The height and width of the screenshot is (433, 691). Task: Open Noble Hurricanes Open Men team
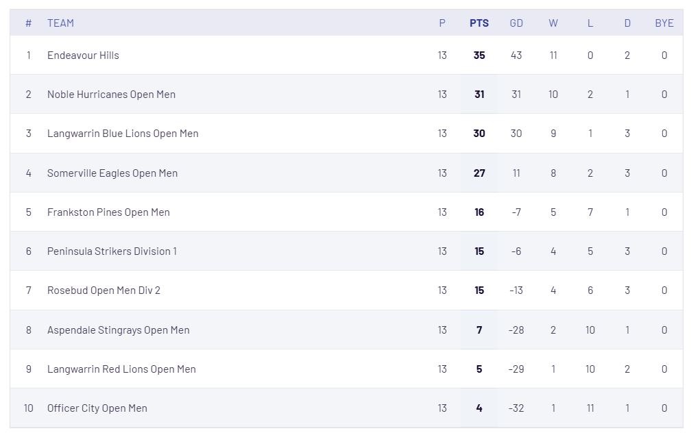click(111, 95)
